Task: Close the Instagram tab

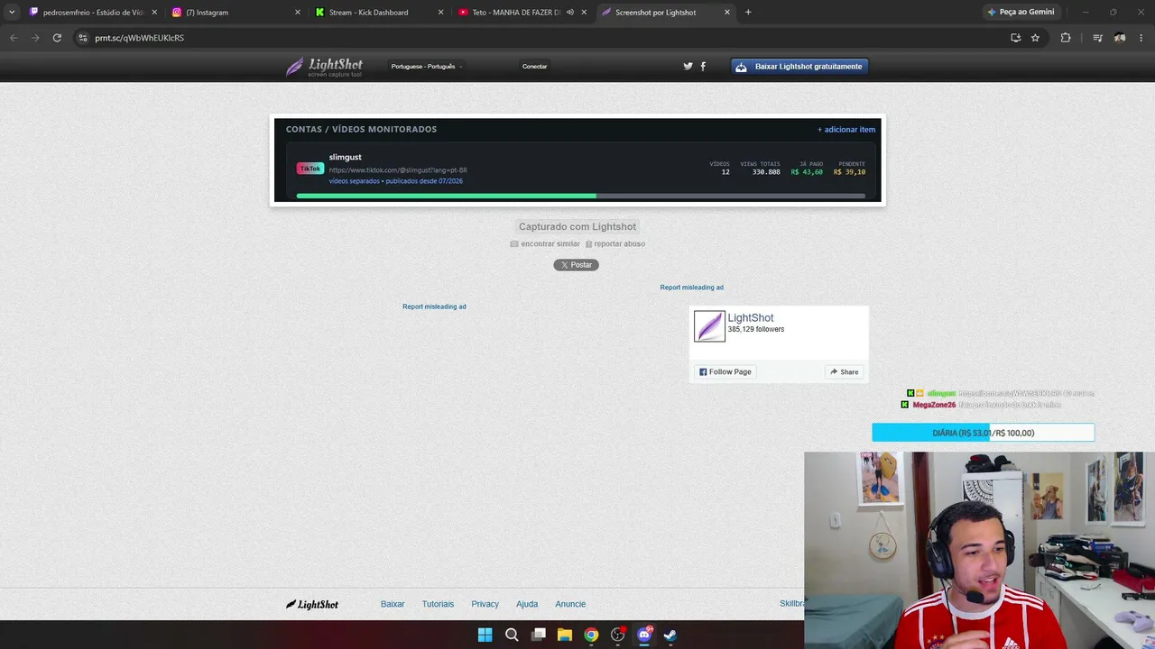Action: pyautogui.click(x=298, y=13)
